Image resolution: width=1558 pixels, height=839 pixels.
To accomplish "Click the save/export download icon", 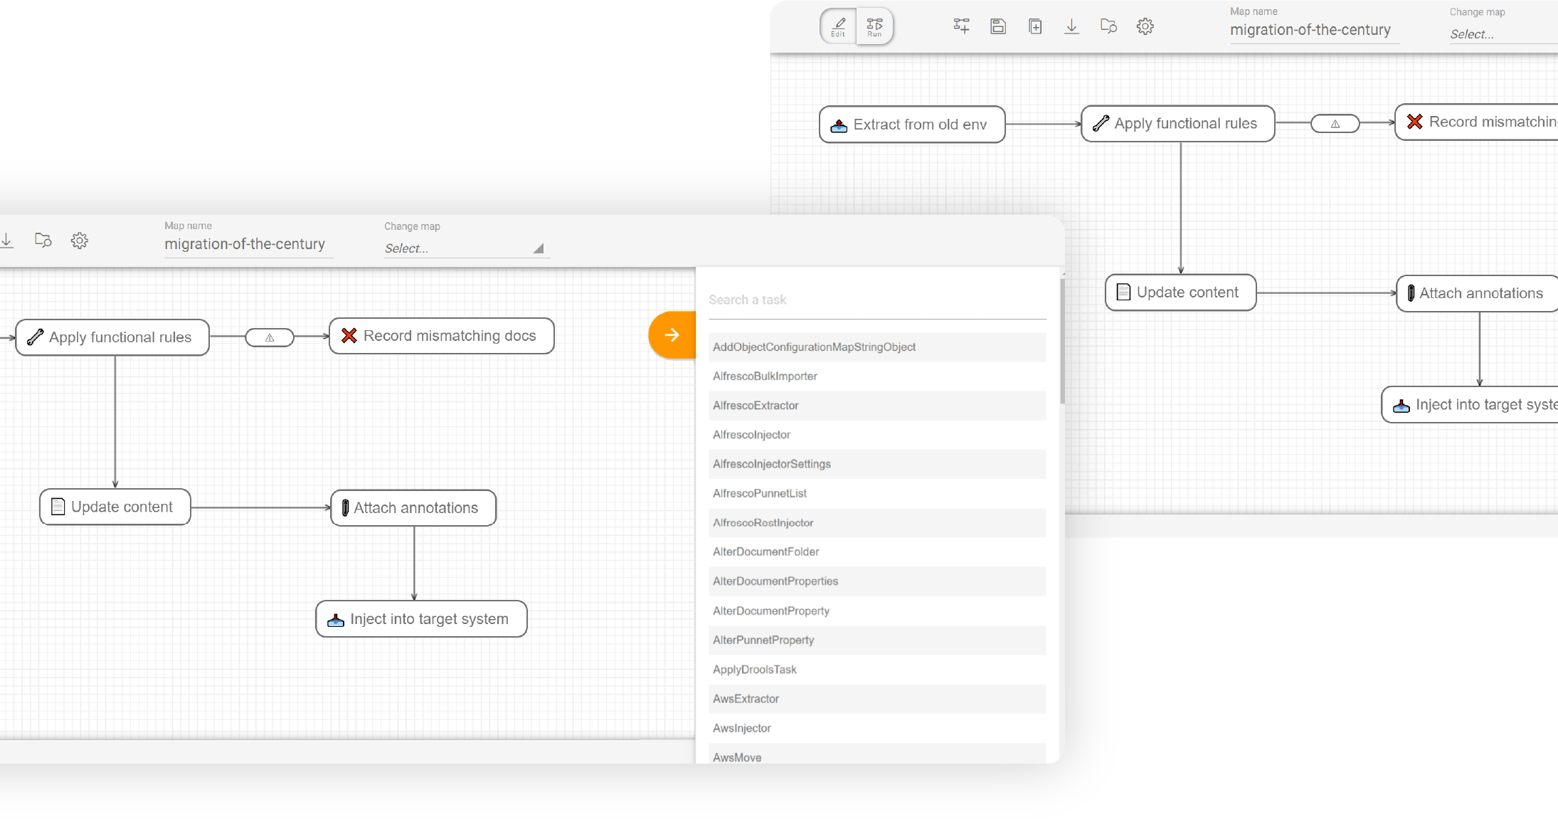I will pos(1071,25).
